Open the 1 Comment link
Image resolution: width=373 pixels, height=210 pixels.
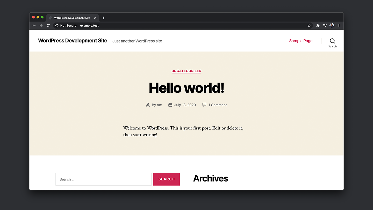coord(218,105)
